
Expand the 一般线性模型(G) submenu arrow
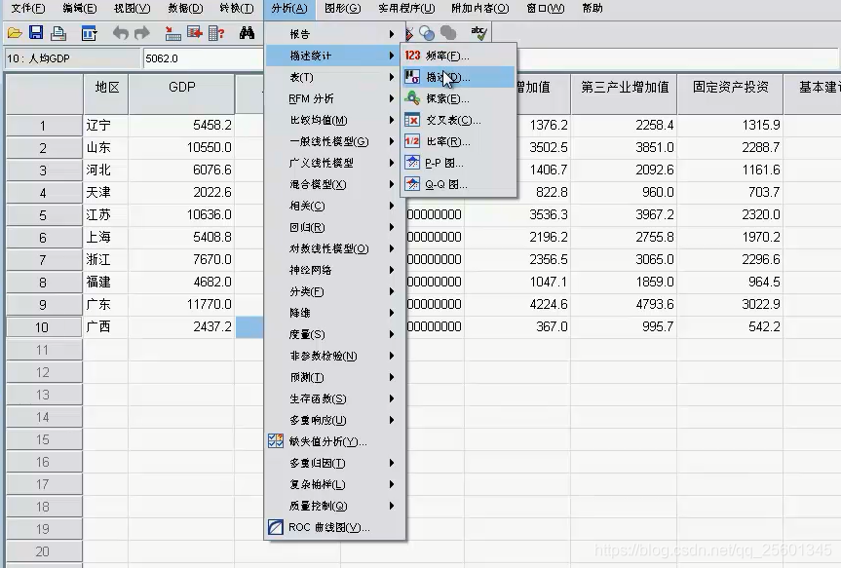[392, 141]
